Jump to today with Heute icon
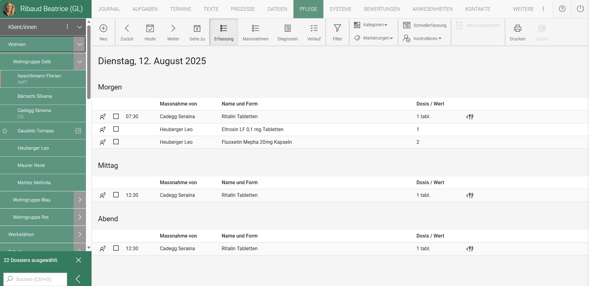 pyautogui.click(x=150, y=28)
